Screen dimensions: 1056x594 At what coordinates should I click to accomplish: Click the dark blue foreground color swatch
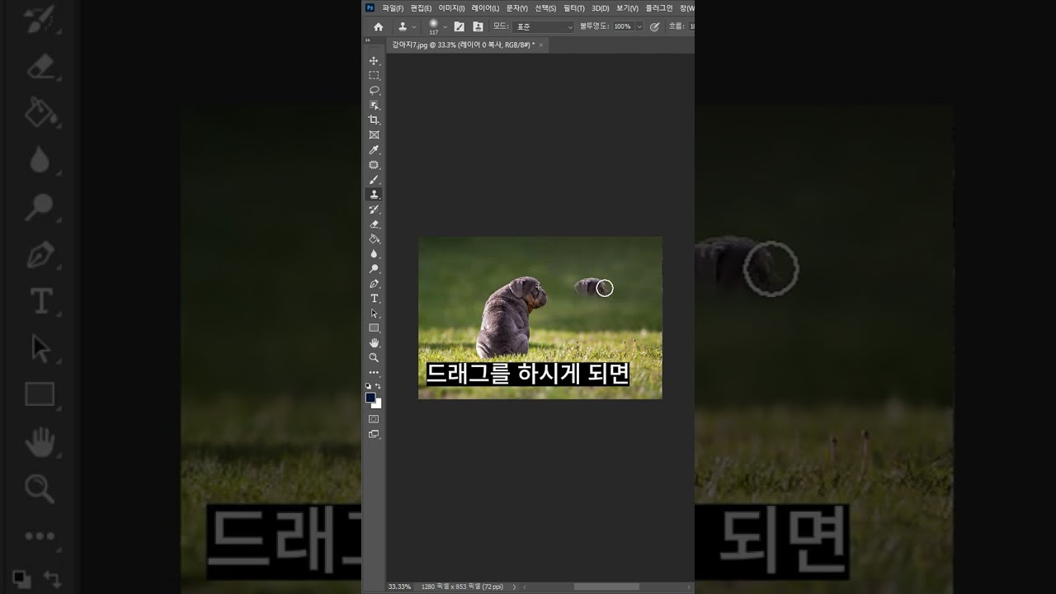coord(370,398)
